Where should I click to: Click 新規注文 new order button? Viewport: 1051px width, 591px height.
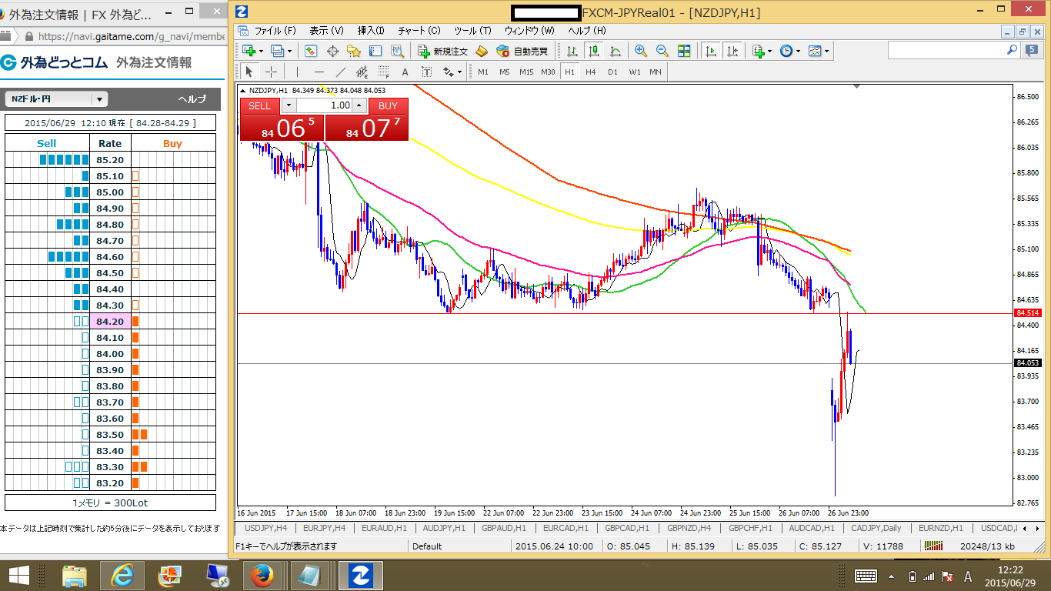click(x=443, y=51)
